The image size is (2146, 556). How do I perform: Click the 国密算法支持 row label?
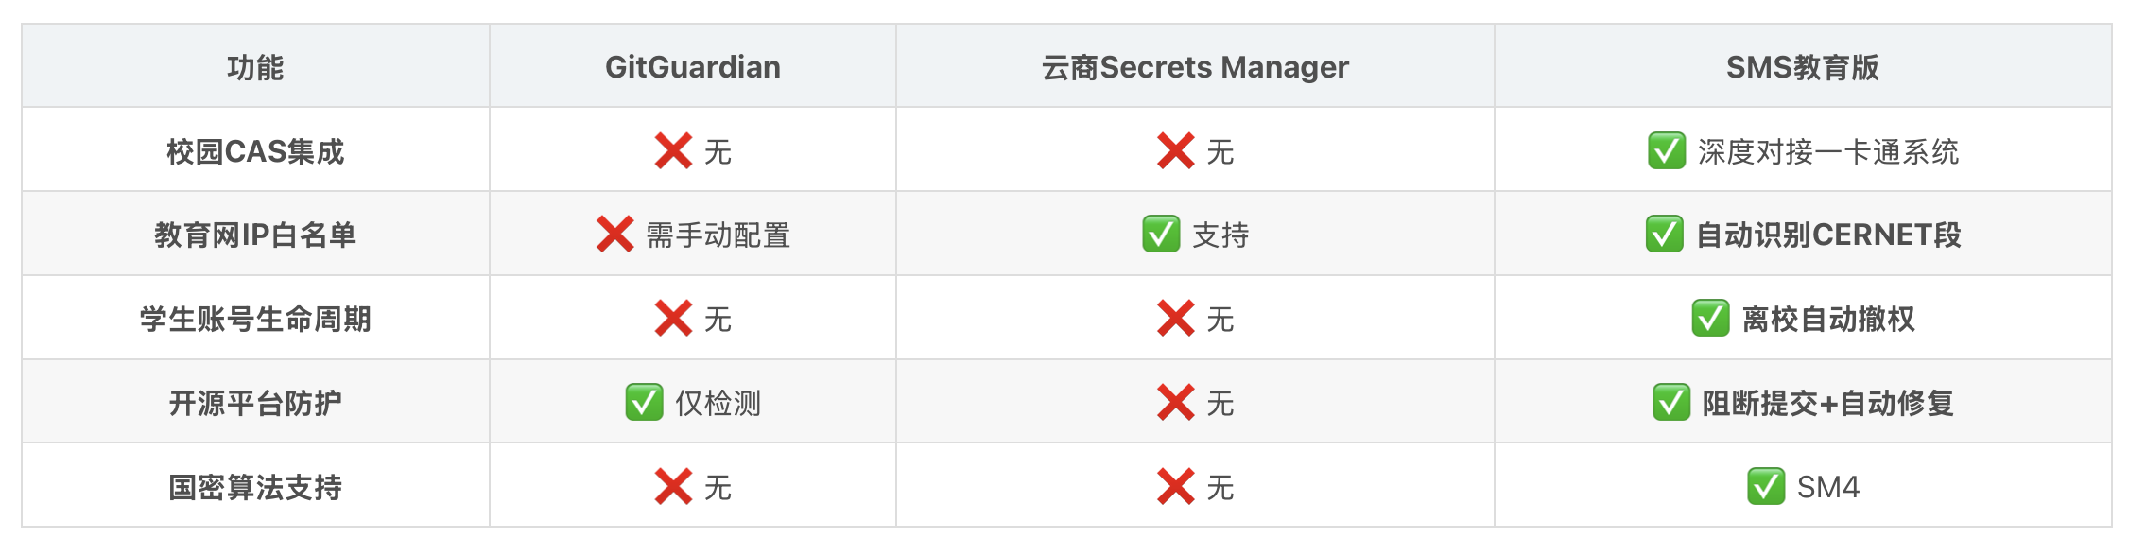click(255, 487)
